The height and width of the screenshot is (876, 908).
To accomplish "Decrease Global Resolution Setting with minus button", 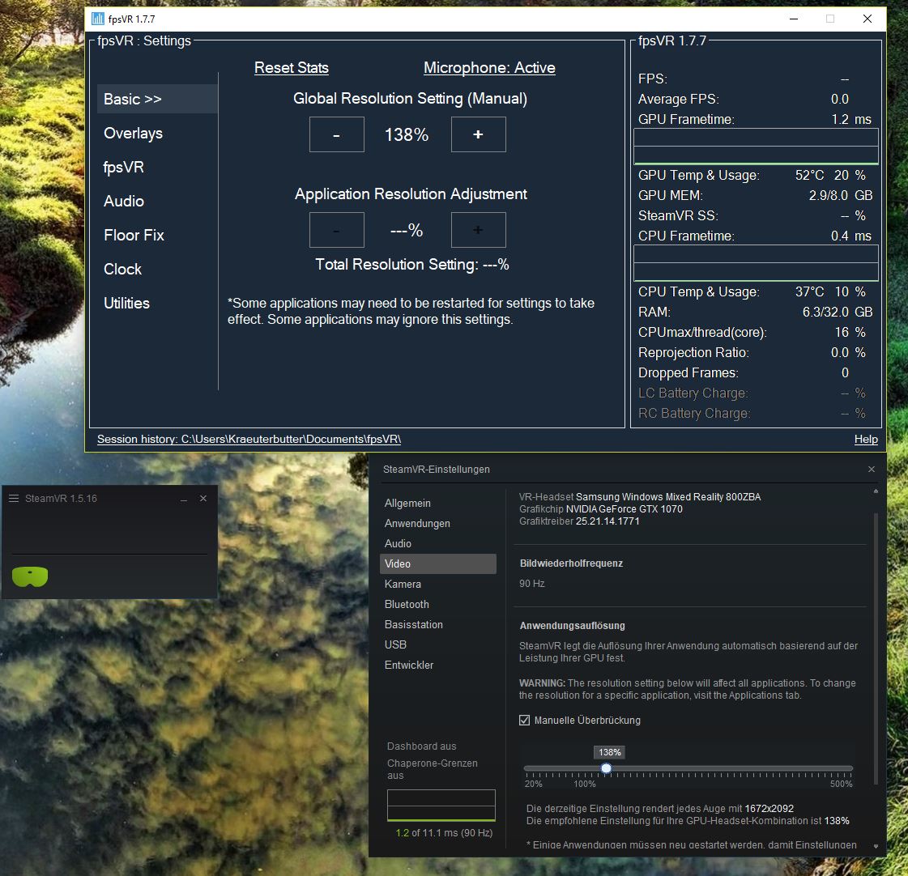I will click(x=336, y=134).
